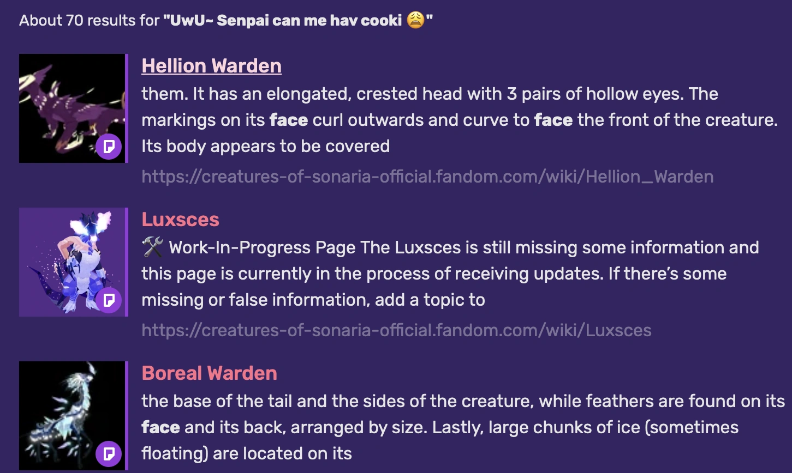
Task: Click the Hellion_Warden wiki URL
Action: (x=427, y=176)
